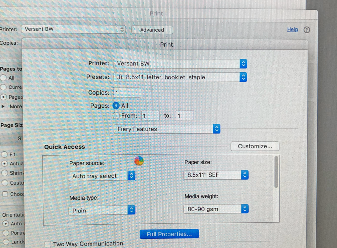Viewport: 337px width, 248px height.
Task: Select the Auto orientation radio button
Action: click(x=6, y=224)
